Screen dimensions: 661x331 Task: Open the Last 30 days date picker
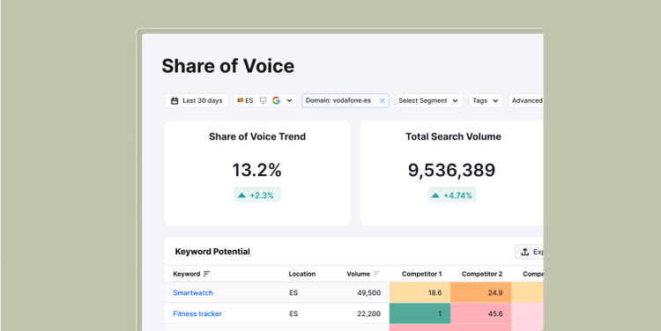click(197, 100)
